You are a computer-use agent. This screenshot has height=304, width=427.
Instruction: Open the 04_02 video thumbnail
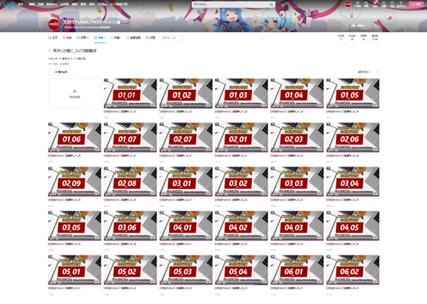[x=242, y=226]
